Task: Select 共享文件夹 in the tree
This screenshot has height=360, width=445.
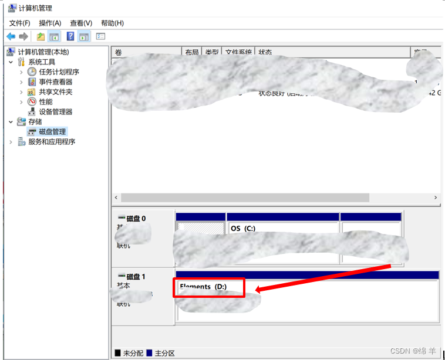Action: (x=56, y=92)
